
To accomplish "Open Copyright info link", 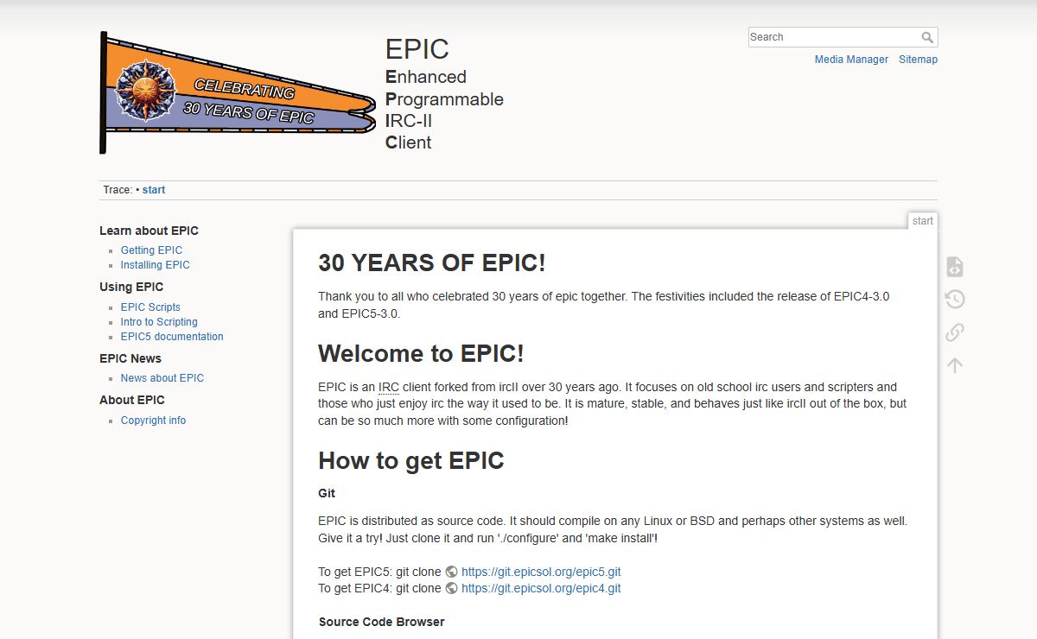I will pos(153,421).
